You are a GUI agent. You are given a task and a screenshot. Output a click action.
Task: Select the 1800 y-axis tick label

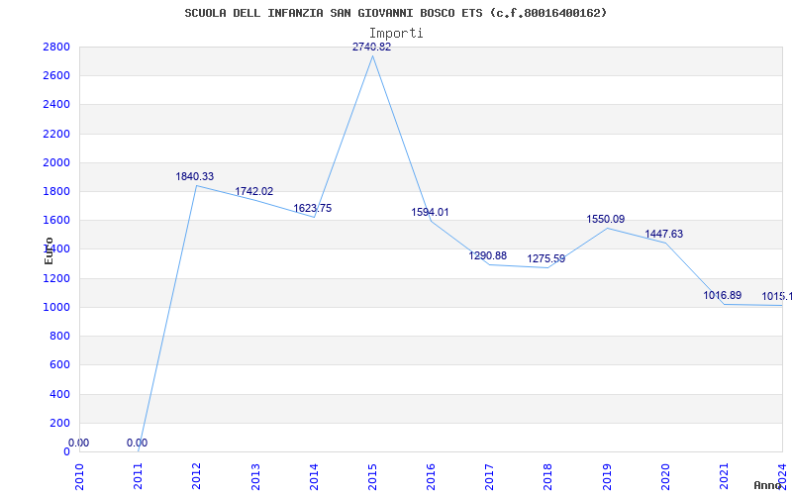click(x=56, y=191)
